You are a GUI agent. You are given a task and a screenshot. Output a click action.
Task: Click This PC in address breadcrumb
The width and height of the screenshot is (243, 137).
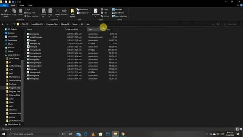coord(25,24)
